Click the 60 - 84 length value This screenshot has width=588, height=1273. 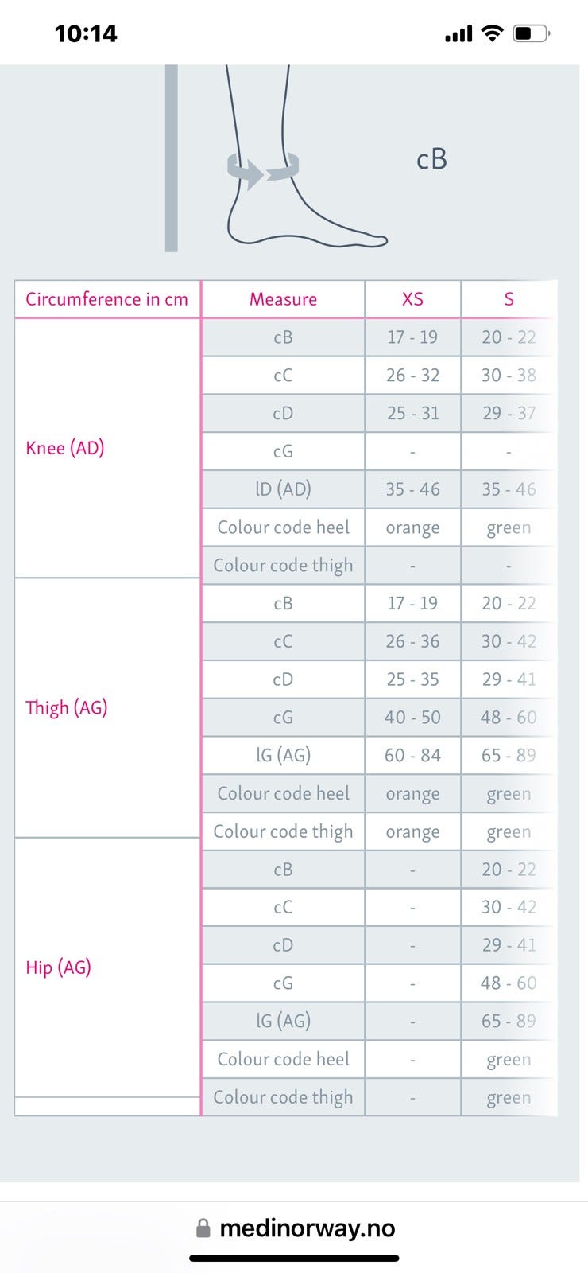pyautogui.click(x=412, y=755)
